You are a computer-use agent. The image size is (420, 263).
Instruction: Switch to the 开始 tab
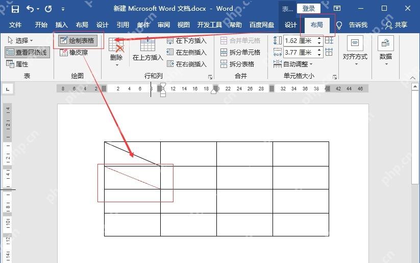pyautogui.click(x=41, y=25)
